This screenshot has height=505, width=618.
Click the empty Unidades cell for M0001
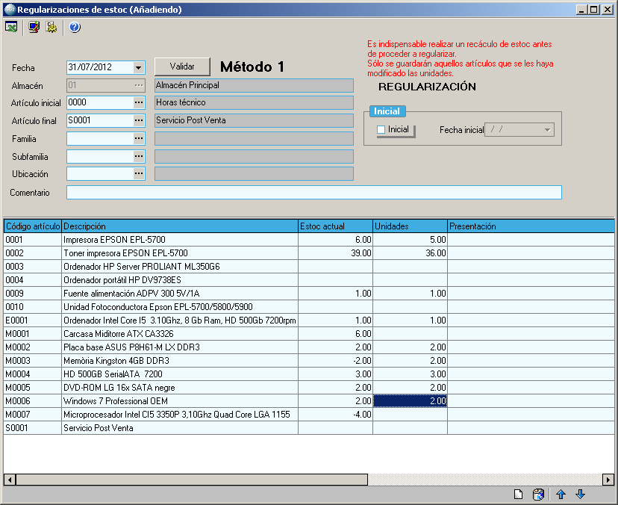tap(411, 333)
